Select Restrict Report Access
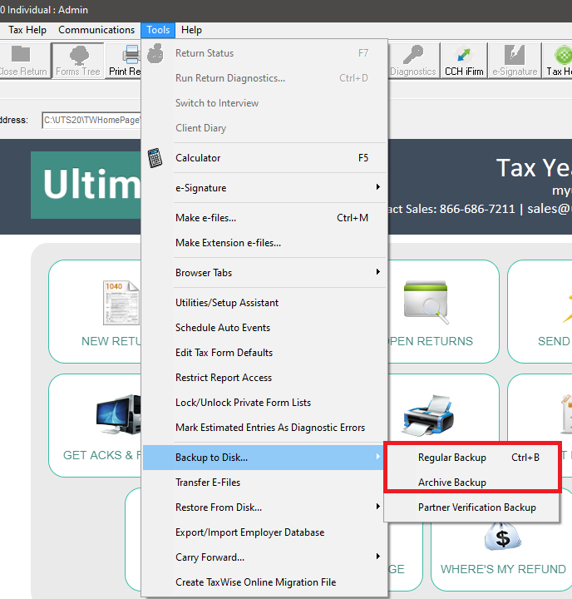Screen dimensions: 572x599 tap(264, 378)
